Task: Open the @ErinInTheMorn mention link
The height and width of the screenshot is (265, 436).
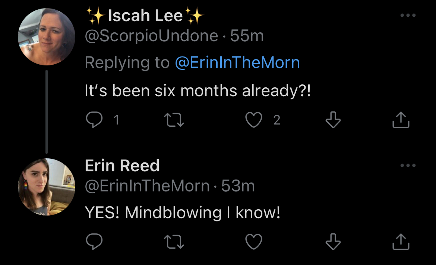Action: (x=237, y=62)
